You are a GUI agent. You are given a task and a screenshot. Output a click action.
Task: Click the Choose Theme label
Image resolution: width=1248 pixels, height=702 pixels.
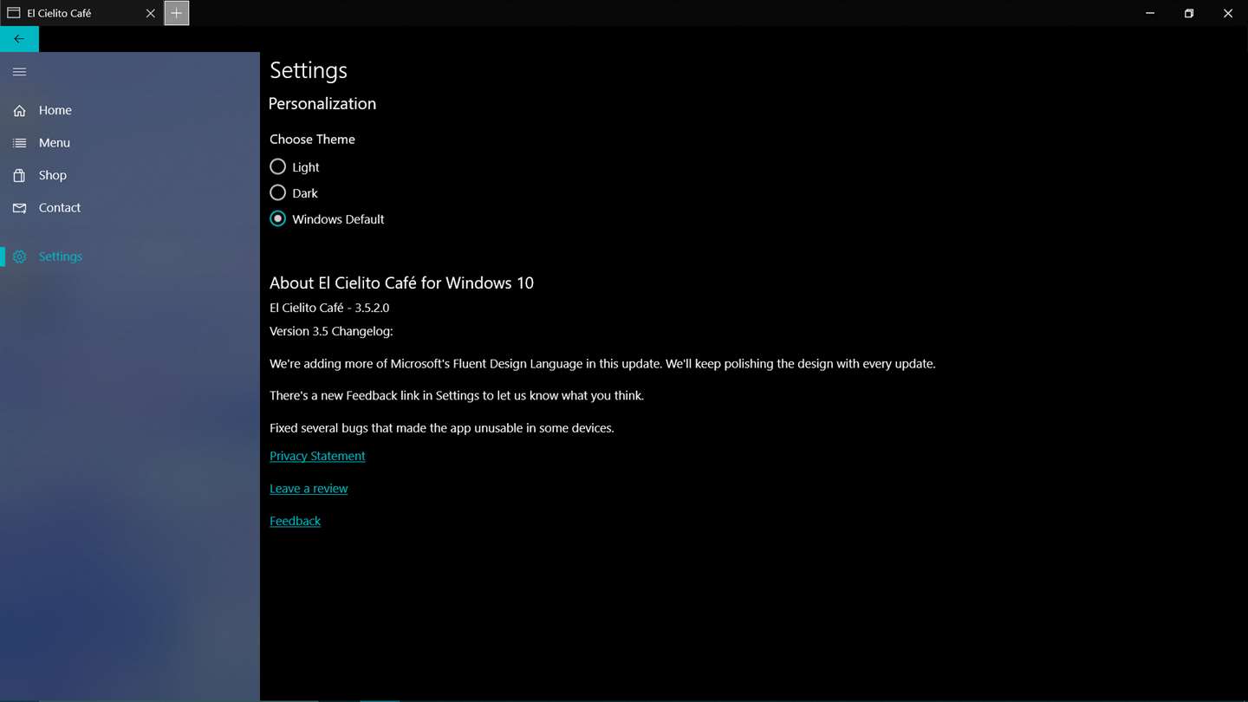(x=312, y=139)
